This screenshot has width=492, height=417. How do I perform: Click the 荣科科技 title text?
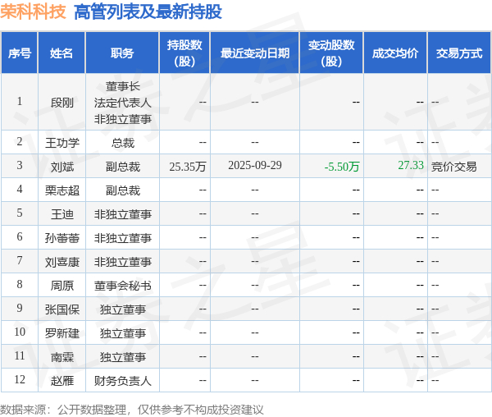tap(33, 11)
